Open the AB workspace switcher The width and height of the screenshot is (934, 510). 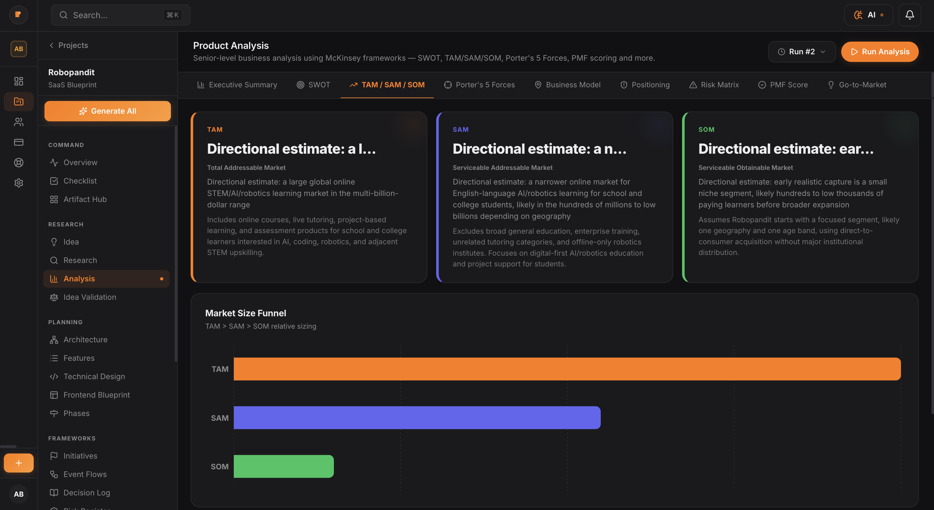pos(18,49)
